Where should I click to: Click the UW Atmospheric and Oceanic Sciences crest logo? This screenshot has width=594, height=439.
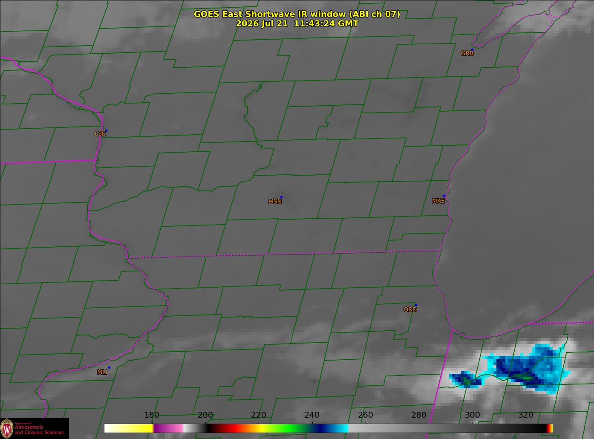[7, 428]
